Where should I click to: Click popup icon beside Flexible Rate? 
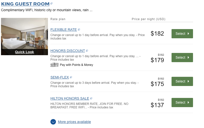tap(79, 30)
